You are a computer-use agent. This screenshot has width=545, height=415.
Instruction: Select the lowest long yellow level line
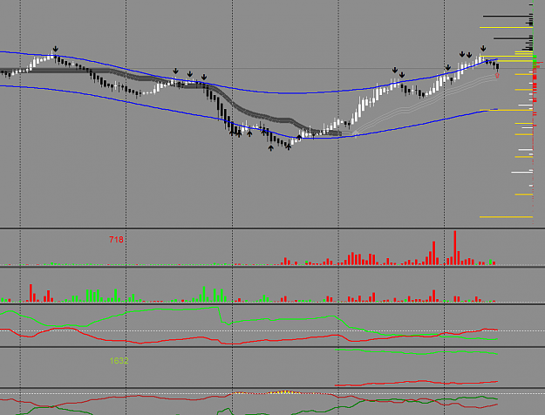tap(506, 217)
